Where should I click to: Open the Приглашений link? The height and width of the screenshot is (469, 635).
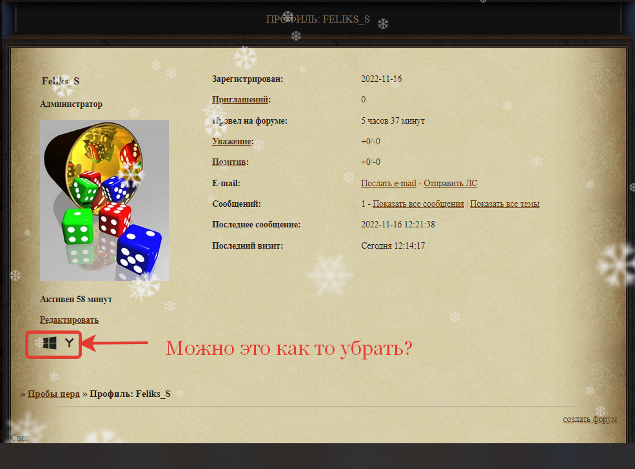tap(240, 100)
